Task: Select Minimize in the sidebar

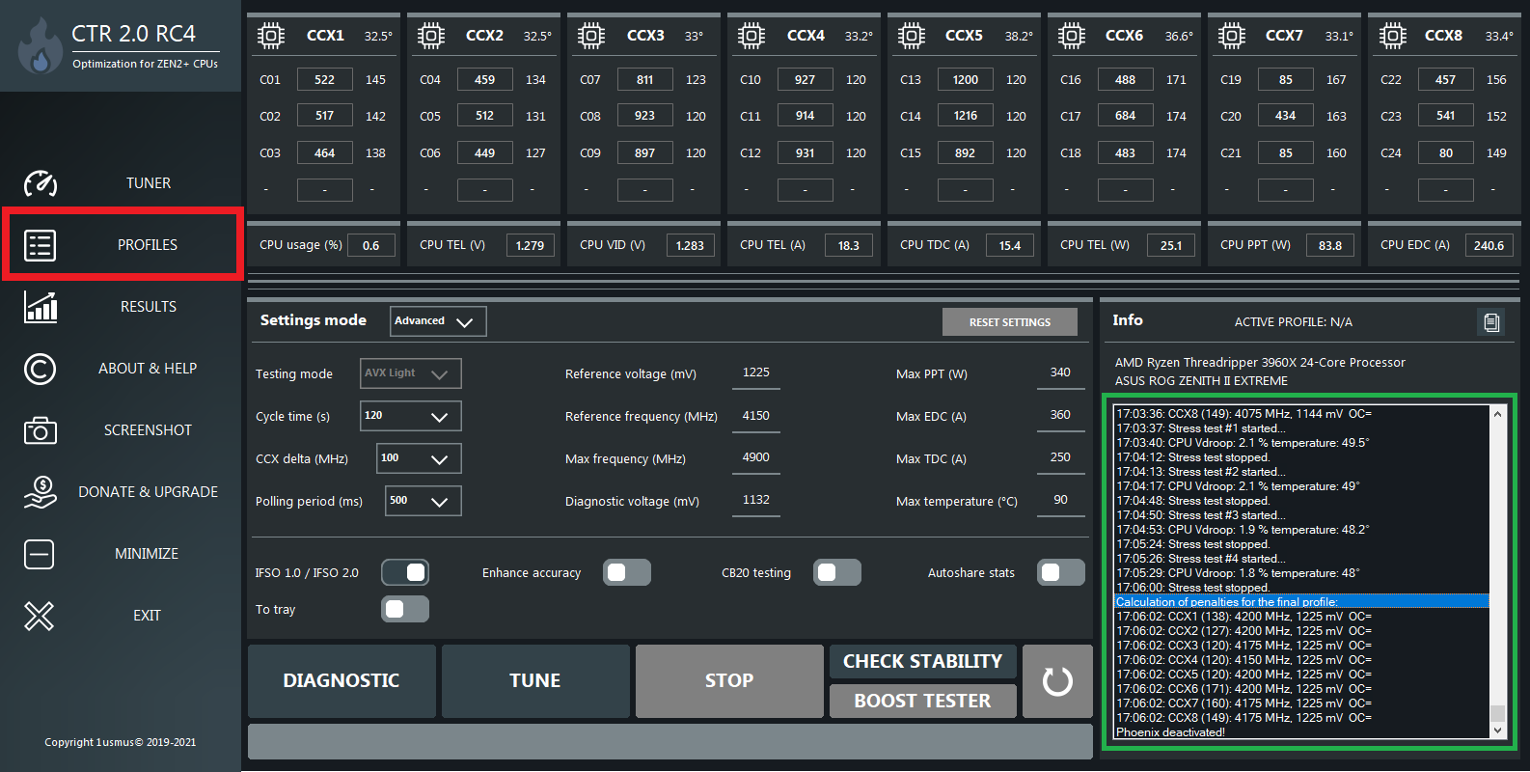Action: (x=146, y=554)
